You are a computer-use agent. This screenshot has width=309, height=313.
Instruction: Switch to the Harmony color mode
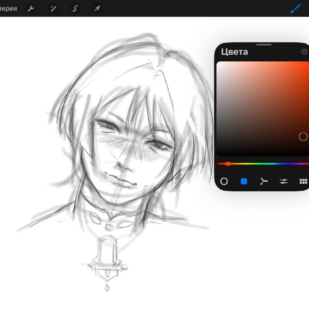(264, 181)
